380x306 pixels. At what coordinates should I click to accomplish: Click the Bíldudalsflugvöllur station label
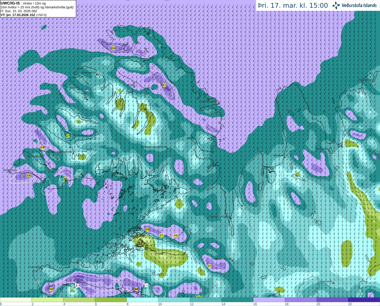point(62,152)
